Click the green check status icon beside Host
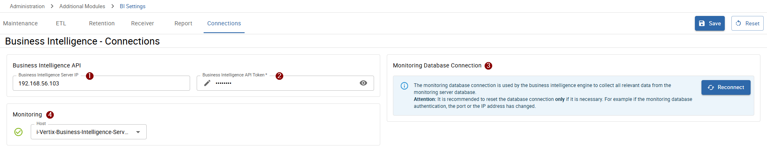767x152 pixels. (x=18, y=132)
